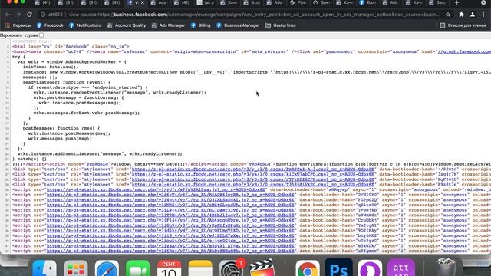491x276 pixels.
Task: Open the Account Quality bookmark
Action: (x=127, y=25)
